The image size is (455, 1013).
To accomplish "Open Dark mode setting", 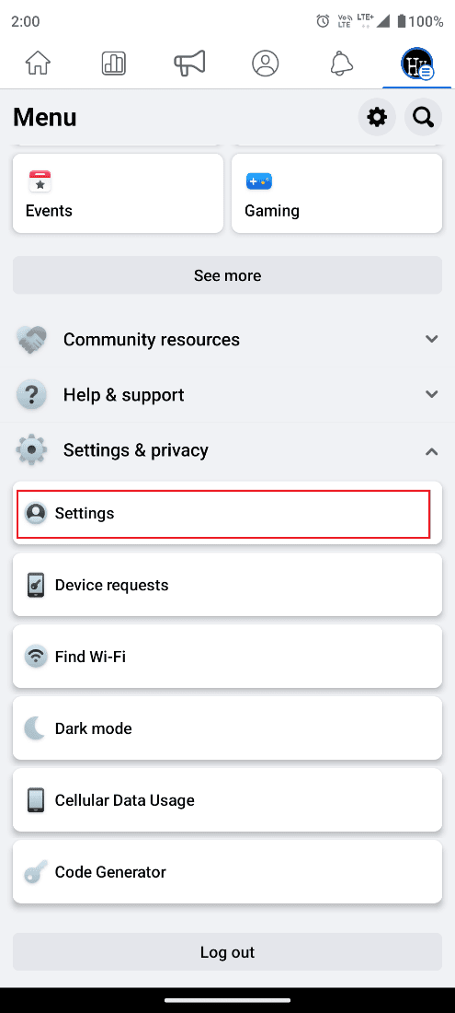I will [228, 728].
